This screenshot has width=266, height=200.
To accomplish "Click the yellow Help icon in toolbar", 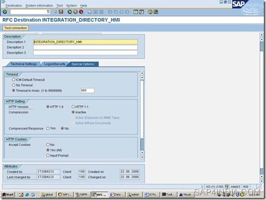I will (150, 12).
